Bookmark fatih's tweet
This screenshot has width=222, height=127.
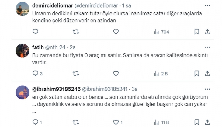(x=197, y=73)
